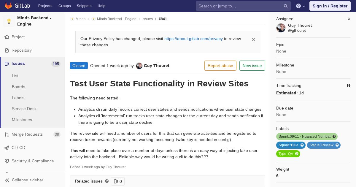Screen dimensions: 356x187
Task: Click the CI / CD rocket icon
Action: [7, 148]
